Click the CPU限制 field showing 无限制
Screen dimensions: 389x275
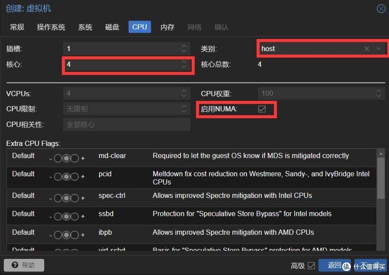point(127,109)
